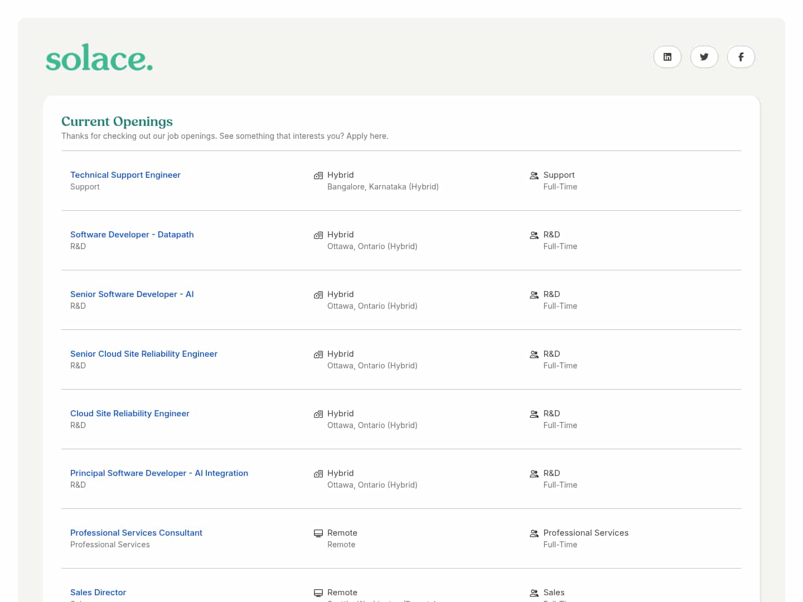Open the LinkedIn social icon
Image resolution: width=803 pixels, height=602 pixels.
[x=667, y=57]
